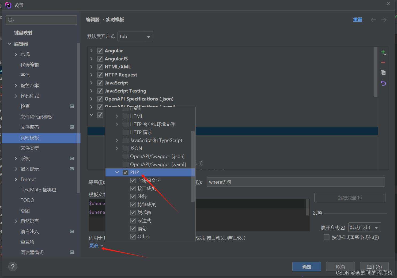Click the settings search field
The image size is (397, 278).
41,20
